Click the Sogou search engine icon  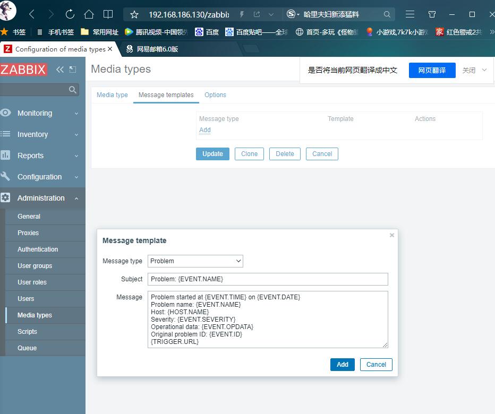(x=291, y=14)
